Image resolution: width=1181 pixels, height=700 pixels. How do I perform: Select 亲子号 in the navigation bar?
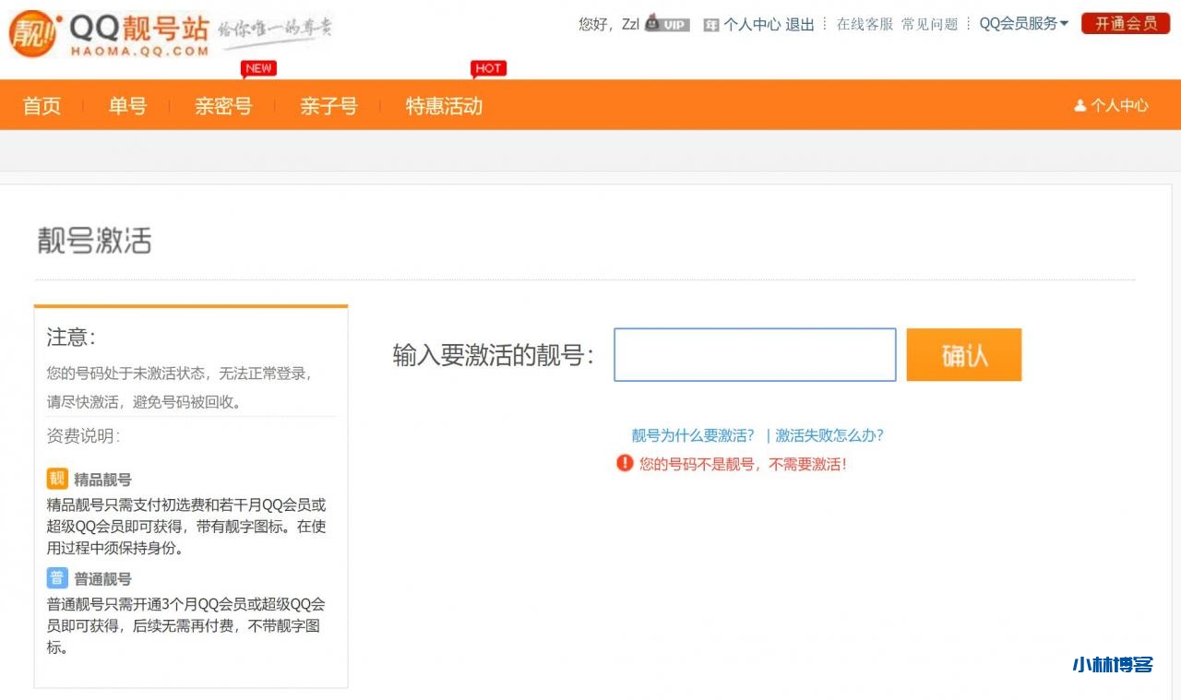coord(328,106)
